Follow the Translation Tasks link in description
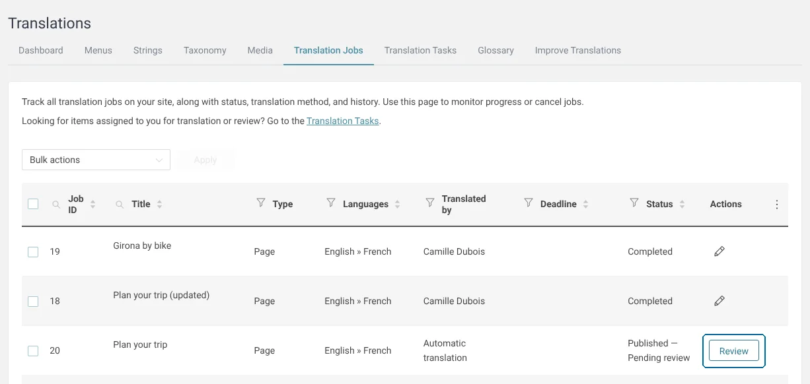810x384 pixels. [x=343, y=121]
